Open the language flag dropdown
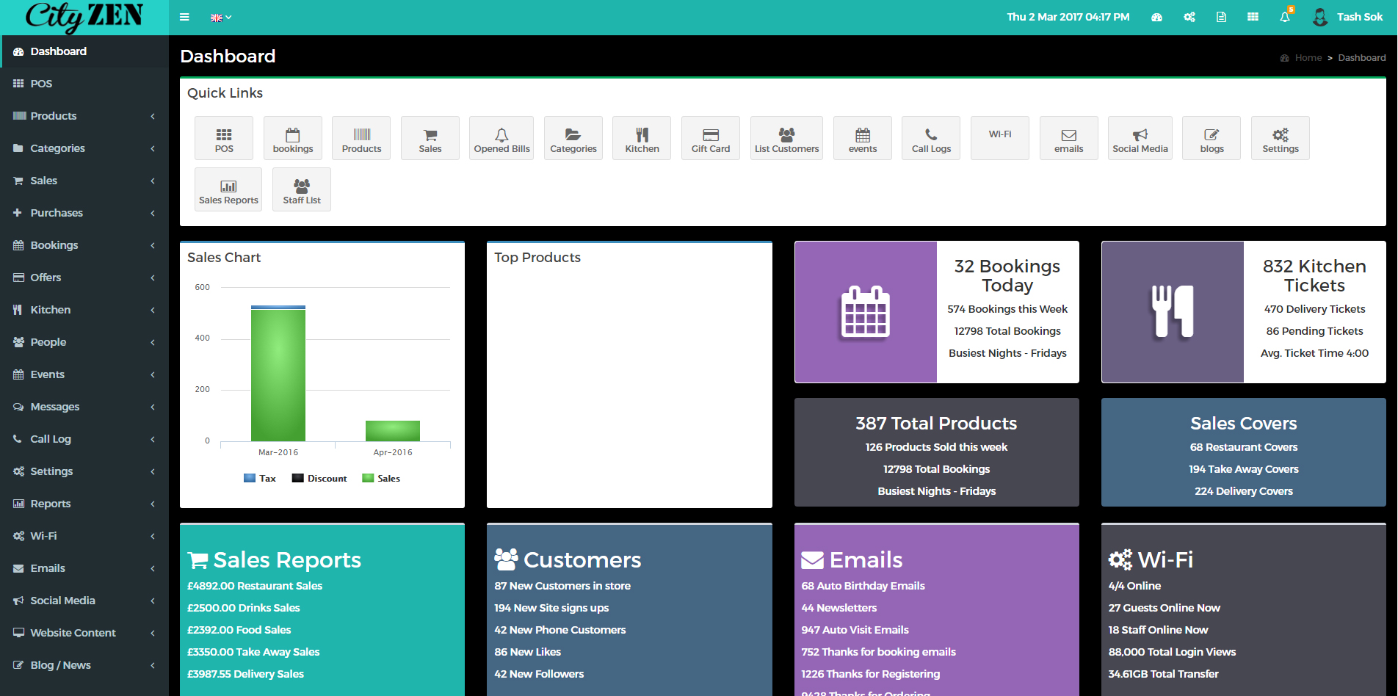This screenshot has height=696, width=1398. pyautogui.click(x=220, y=17)
